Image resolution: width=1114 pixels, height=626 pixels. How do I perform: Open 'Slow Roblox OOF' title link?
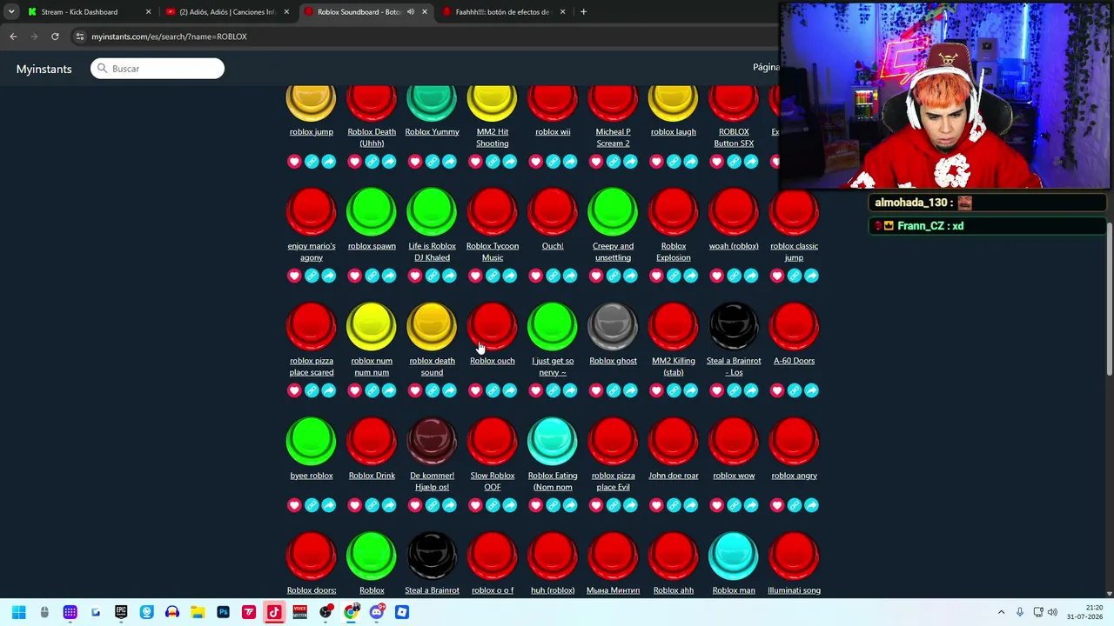[493, 481]
